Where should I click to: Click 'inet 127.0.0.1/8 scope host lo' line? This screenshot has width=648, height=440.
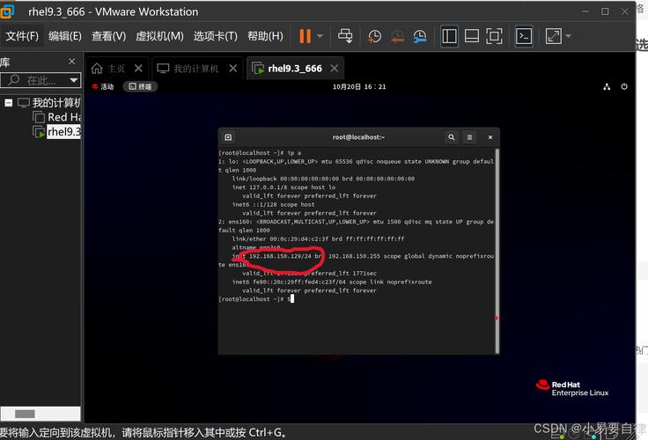click(283, 187)
